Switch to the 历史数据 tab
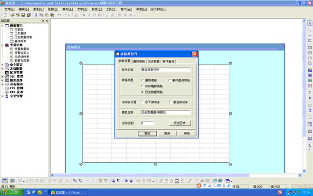The height and width of the screenshot is (196, 313). (153, 62)
